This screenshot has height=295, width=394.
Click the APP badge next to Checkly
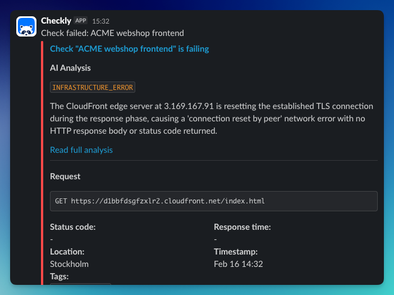pos(81,20)
